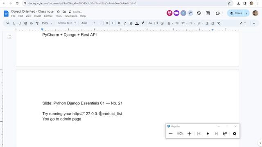Bookmark this page with star
The height and width of the screenshot is (147, 262).
coord(229,3)
